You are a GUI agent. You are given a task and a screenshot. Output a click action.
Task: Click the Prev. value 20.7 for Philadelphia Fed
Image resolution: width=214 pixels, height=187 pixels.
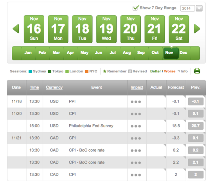point(196,126)
